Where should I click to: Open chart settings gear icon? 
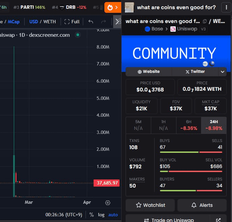pos(108,202)
